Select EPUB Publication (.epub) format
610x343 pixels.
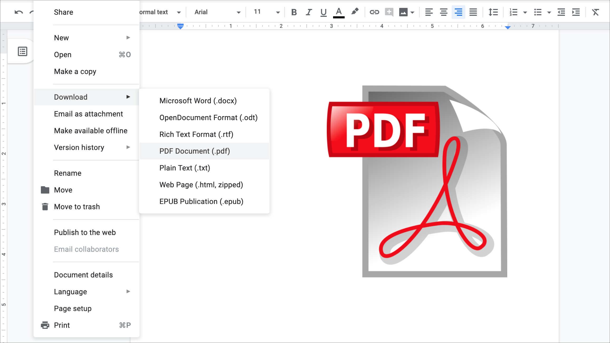[x=201, y=202]
